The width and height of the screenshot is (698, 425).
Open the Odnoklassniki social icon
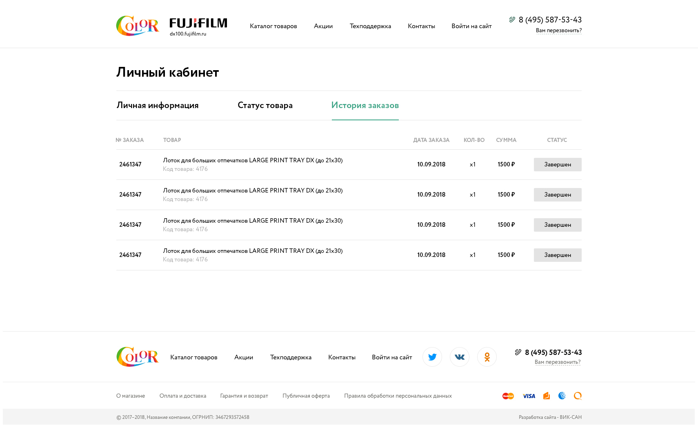[x=487, y=357]
